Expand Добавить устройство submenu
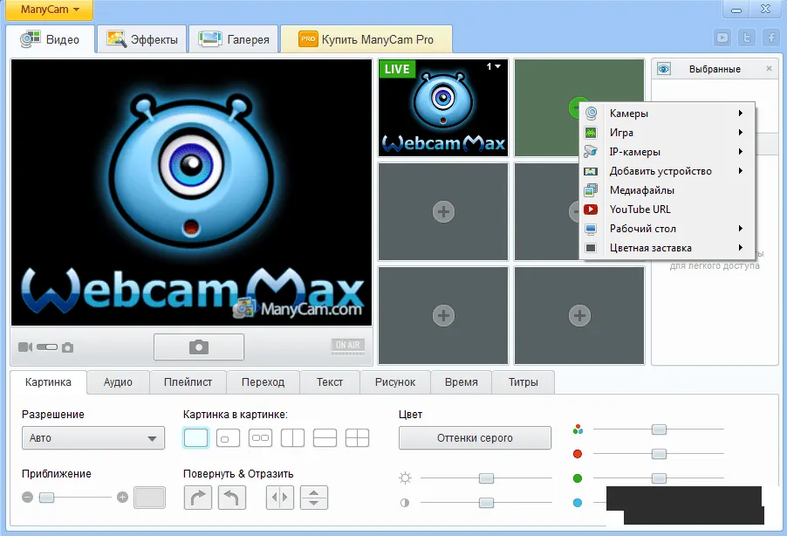 [x=667, y=171]
